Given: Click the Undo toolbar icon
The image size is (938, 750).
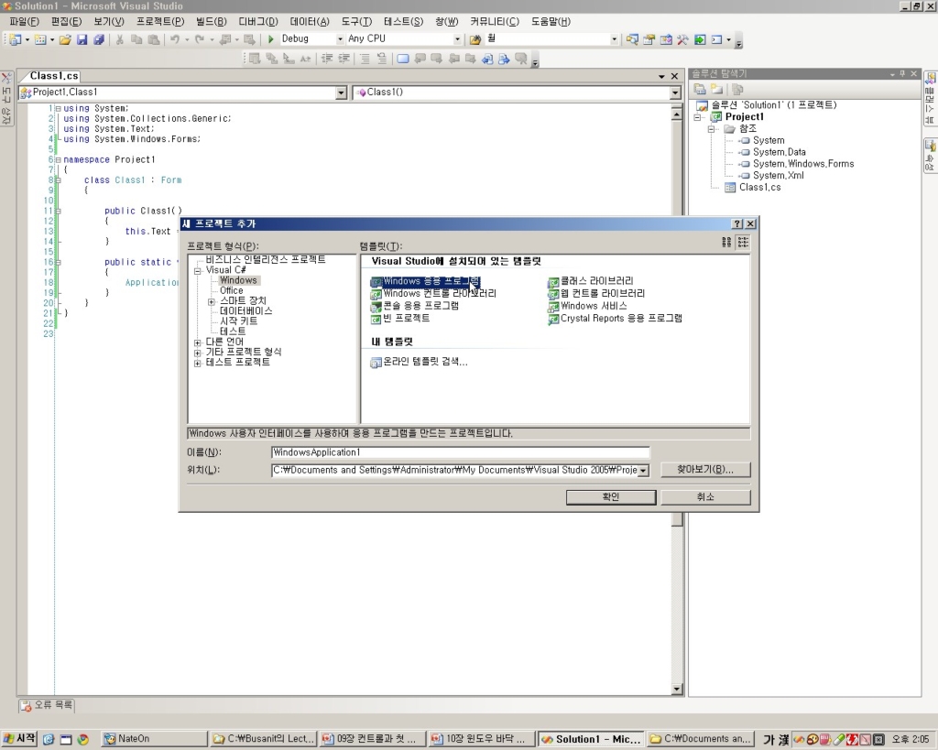Looking at the screenshot, I should pos(175,39).
